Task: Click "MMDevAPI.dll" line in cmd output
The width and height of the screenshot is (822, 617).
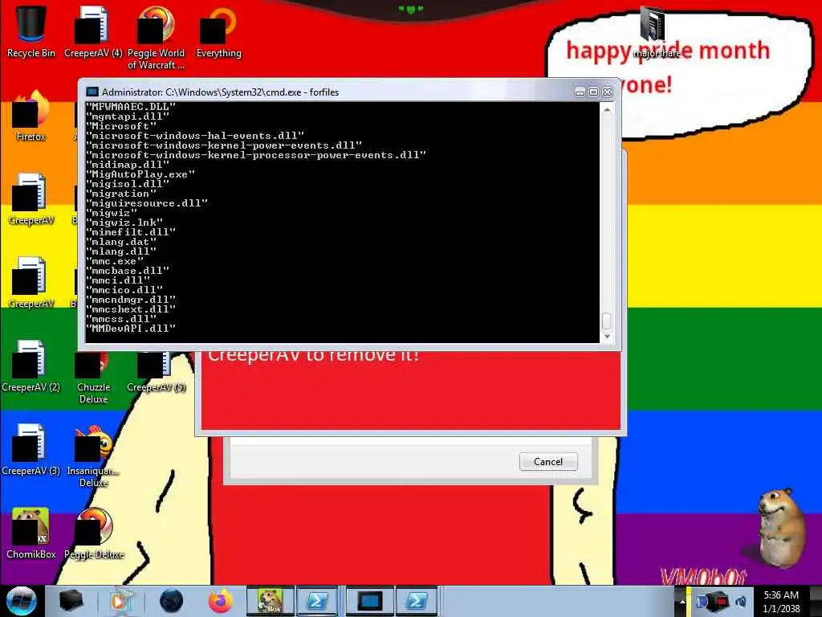Action: click(x=131, y=329)
